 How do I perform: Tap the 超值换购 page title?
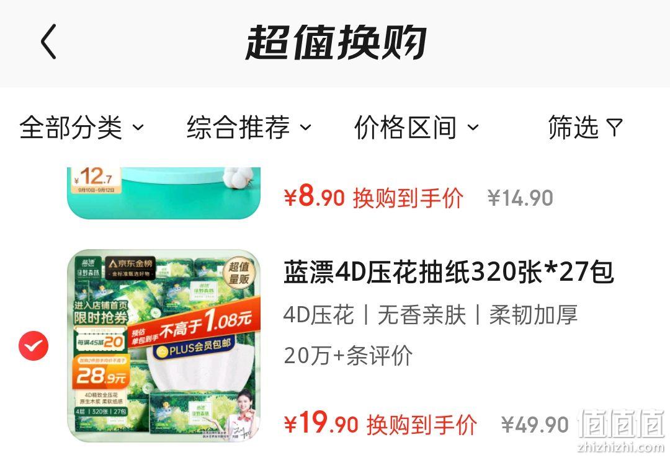(x=336, y=42)
